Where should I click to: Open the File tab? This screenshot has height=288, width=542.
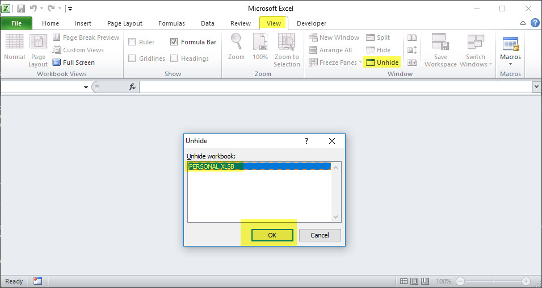[16, 23]
